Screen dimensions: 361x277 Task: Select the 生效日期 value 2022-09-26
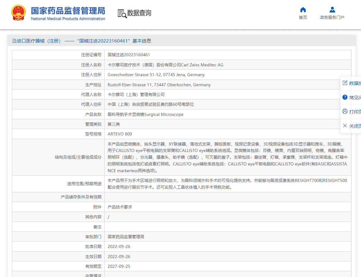coord(119,257)
